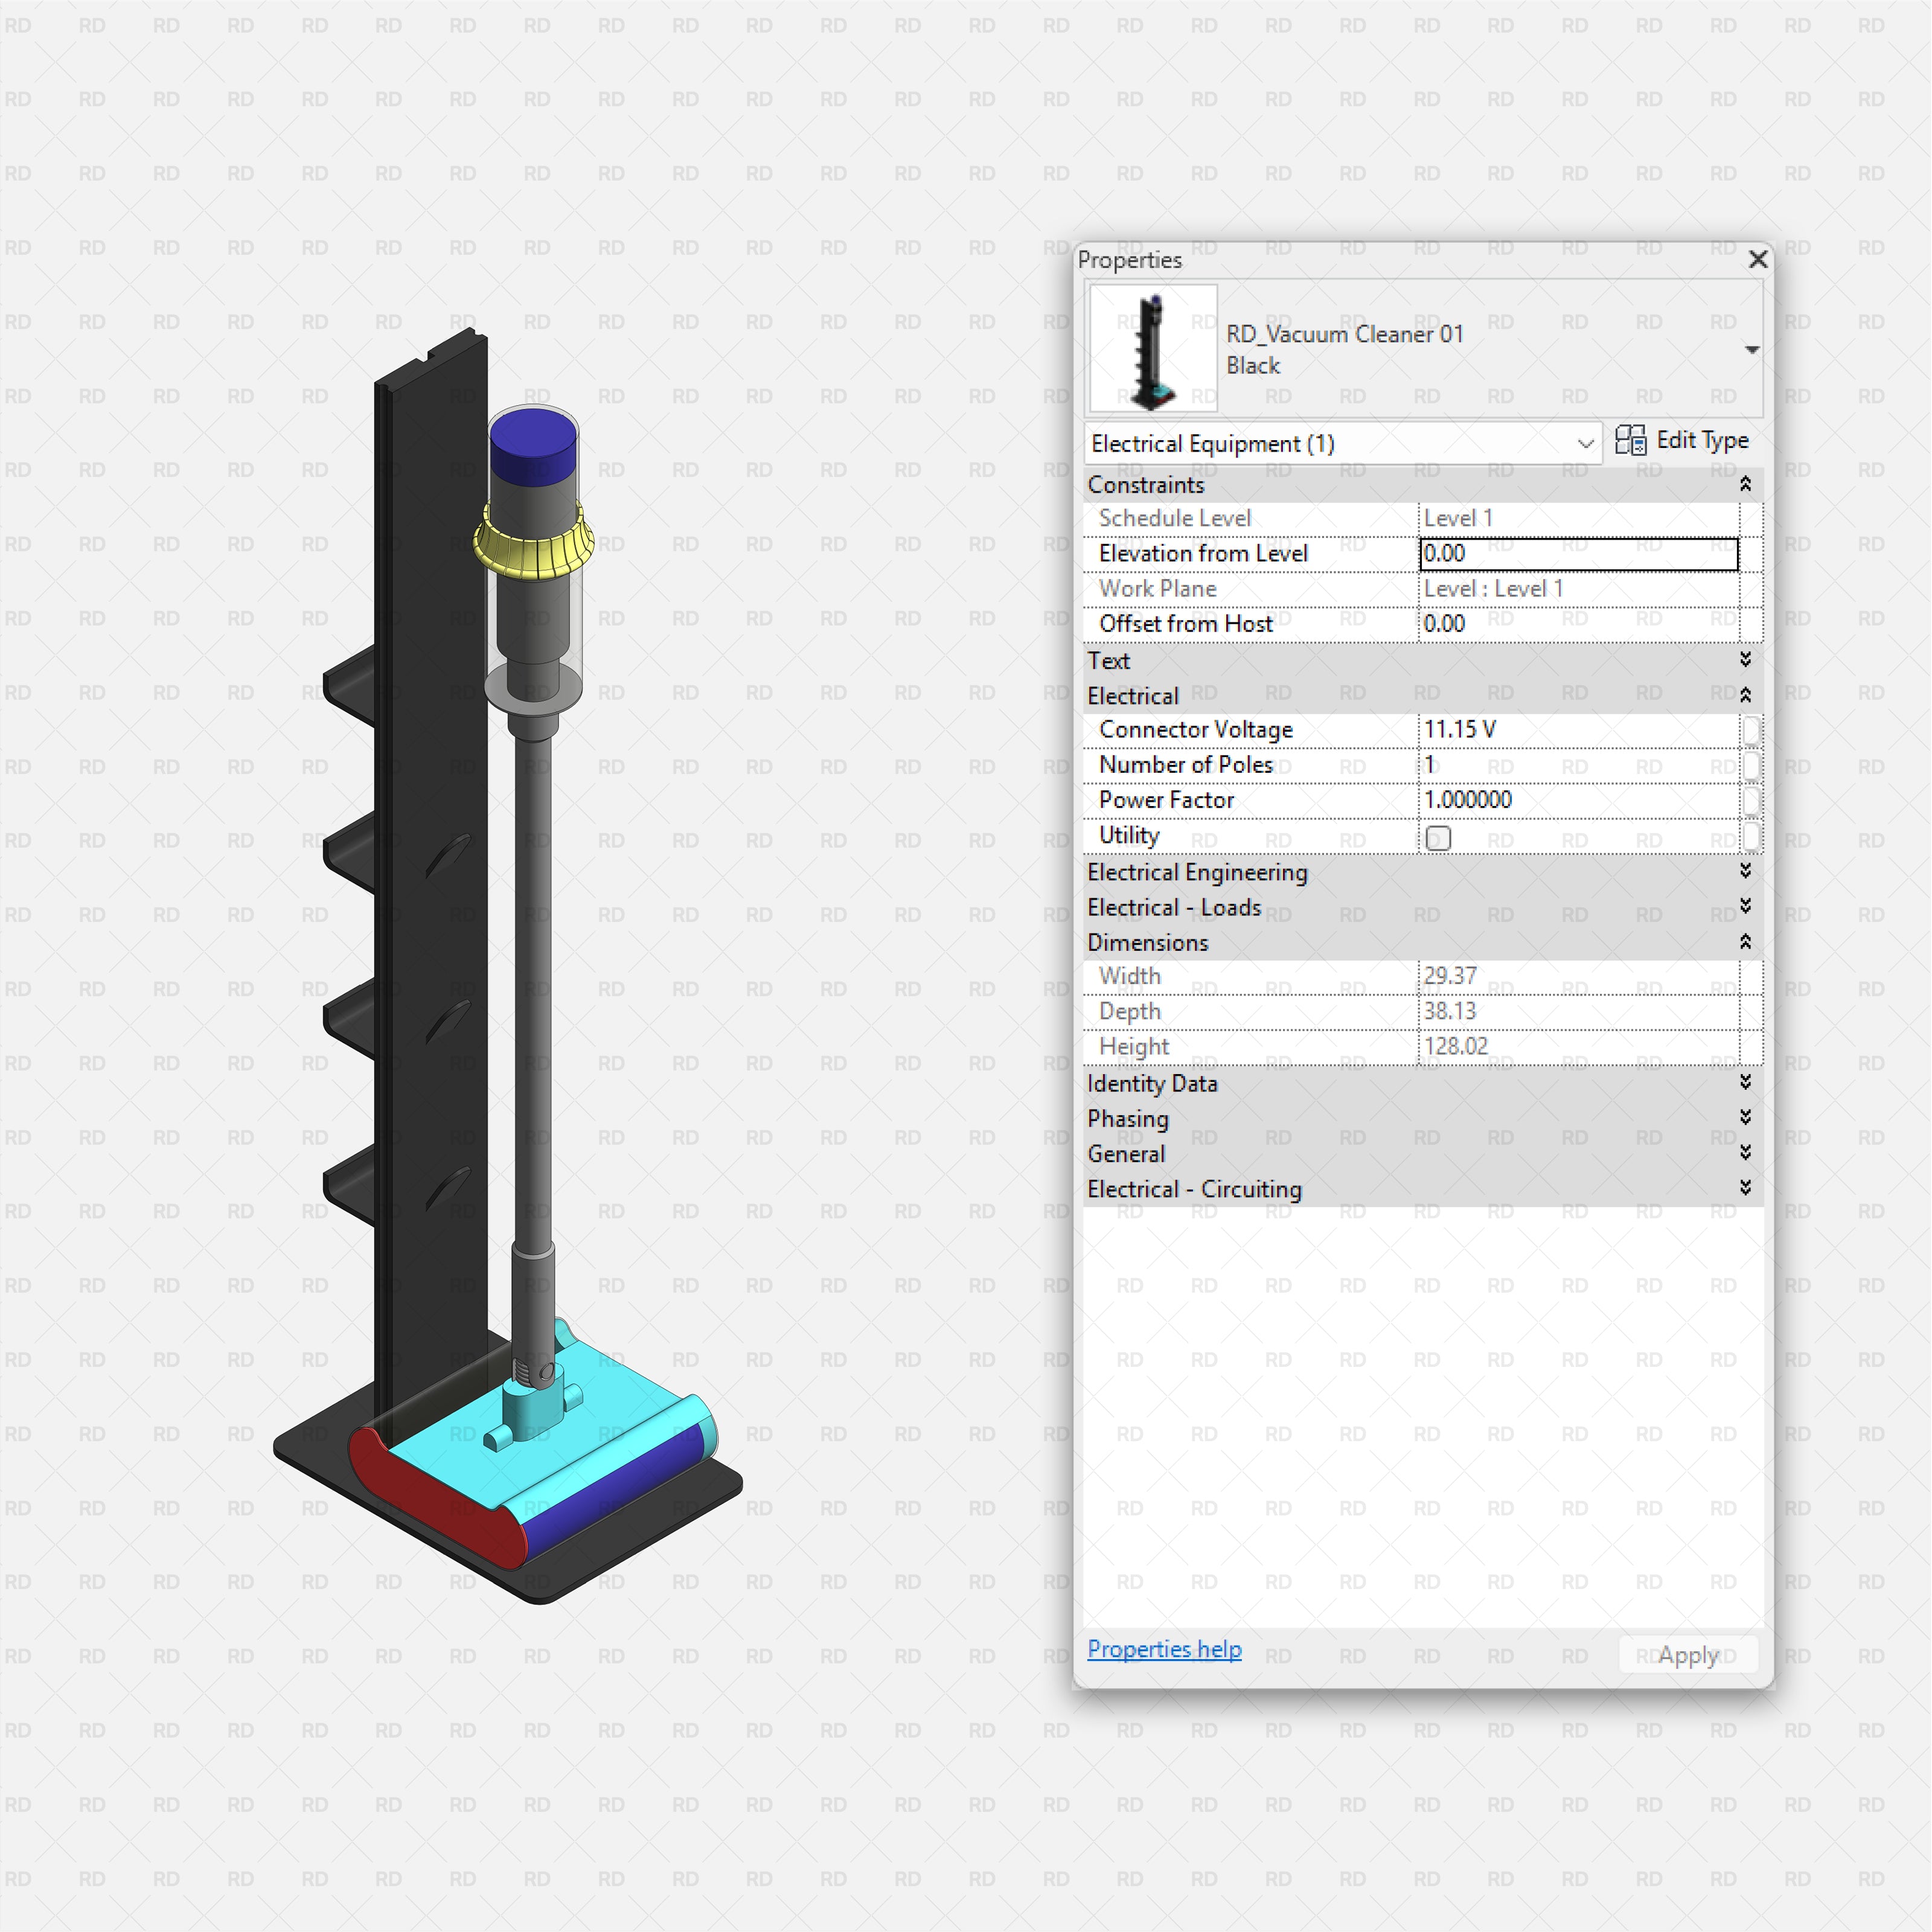Screen dimensions: 1932x1932
Task: Expand the General section
Action: (x=1746, y=1153)
